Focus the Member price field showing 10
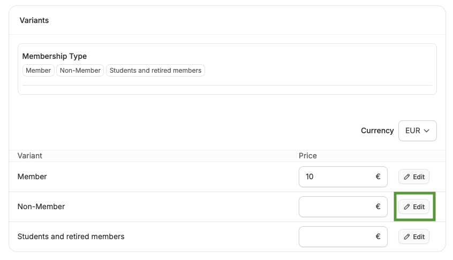 [x=343, y=177]
